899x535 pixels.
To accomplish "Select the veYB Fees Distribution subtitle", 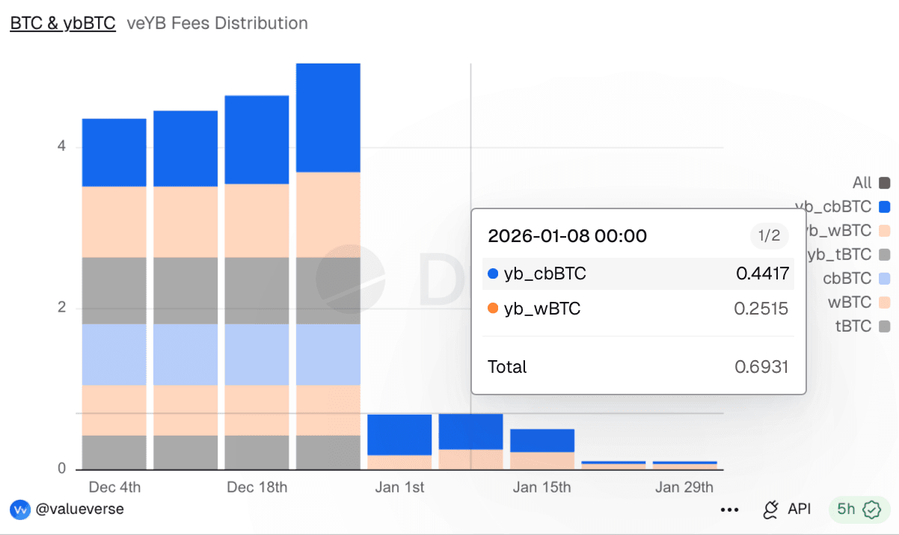I will [x=217, y=23].
